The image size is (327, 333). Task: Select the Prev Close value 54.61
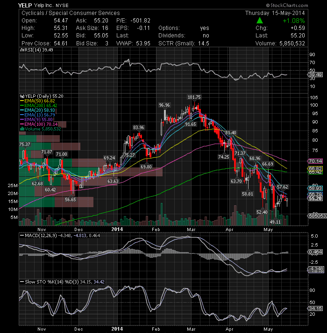point(61,43)
